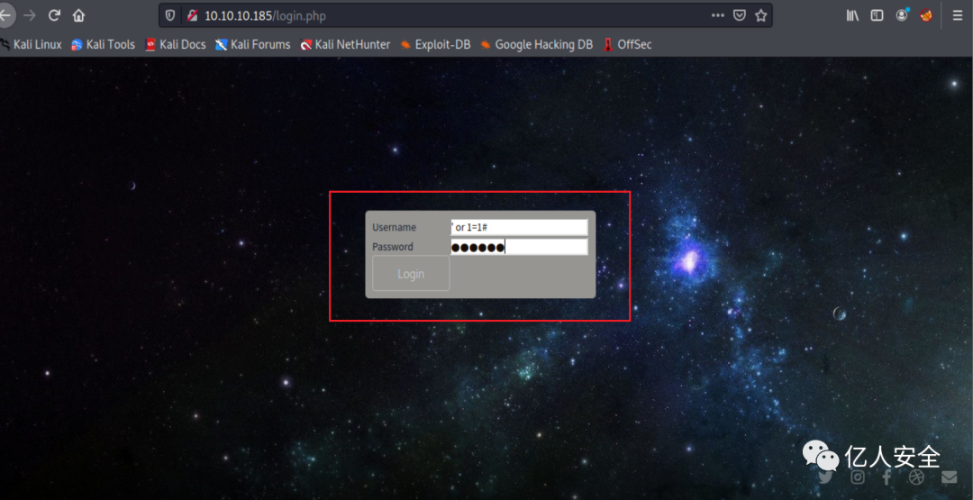Save page to Pocket
The width and height of the screenshot is (973, 500).
pyautogui.click(x=740, y=15)
